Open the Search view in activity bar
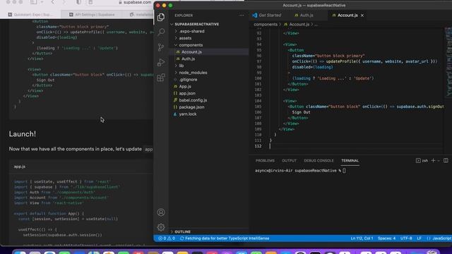Screen dimensions: 452x254 point(161,32)
